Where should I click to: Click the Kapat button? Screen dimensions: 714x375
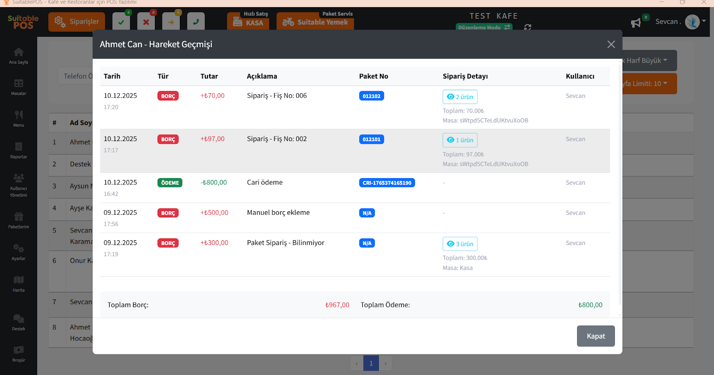[595, 336]
